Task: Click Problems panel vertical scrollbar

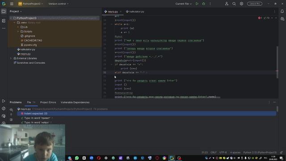Action: coord(277,109)
